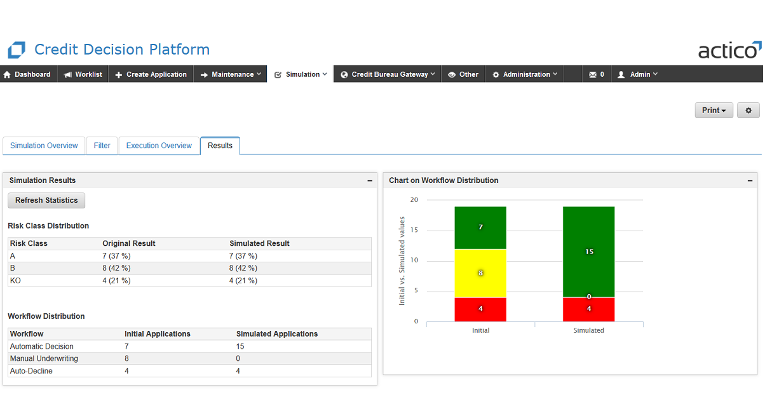Image resolution: width=765 pixels, height=411 pixels.
Task: Collapse the Chart on Workflow Distribution panel
Action: [x=750, y=180]
